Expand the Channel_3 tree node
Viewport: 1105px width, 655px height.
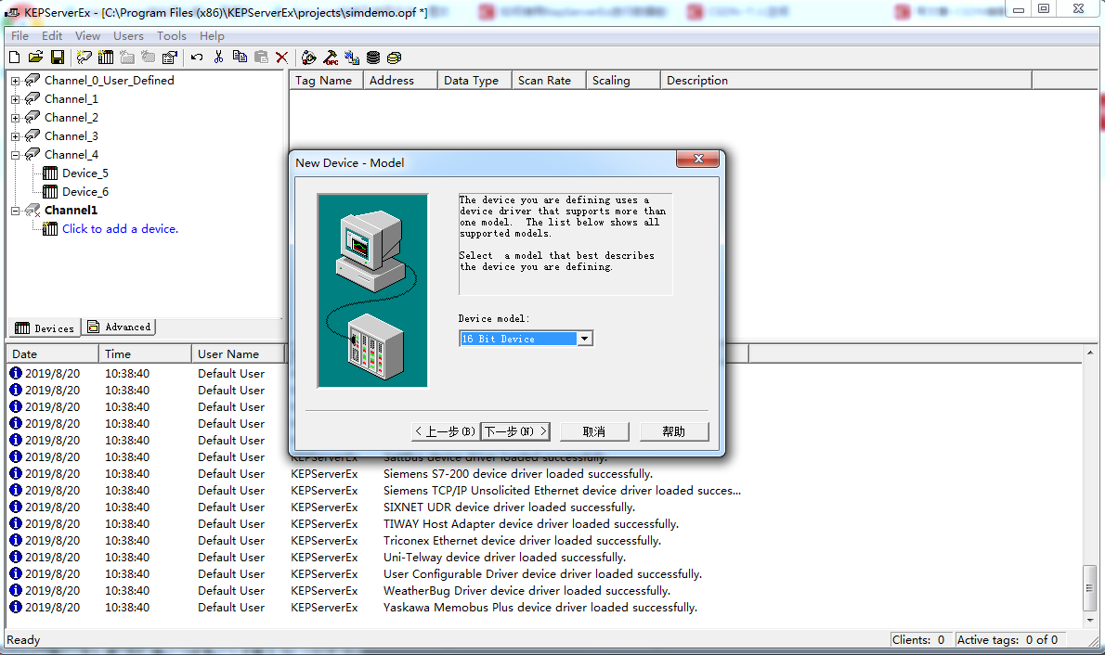coord(15,136)
